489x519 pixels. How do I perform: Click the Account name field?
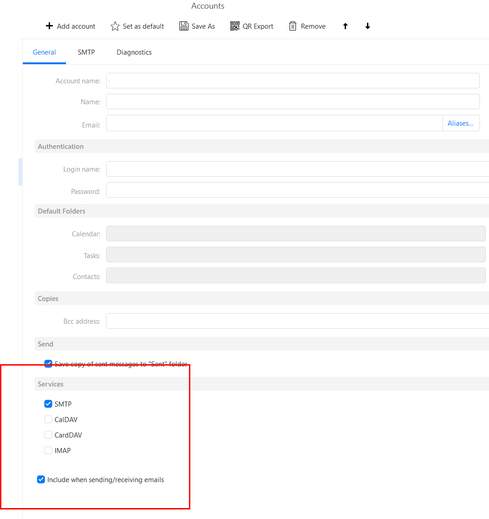point(293,81)
